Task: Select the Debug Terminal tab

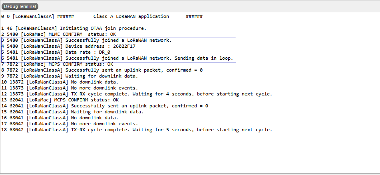Action: [20, 6]
